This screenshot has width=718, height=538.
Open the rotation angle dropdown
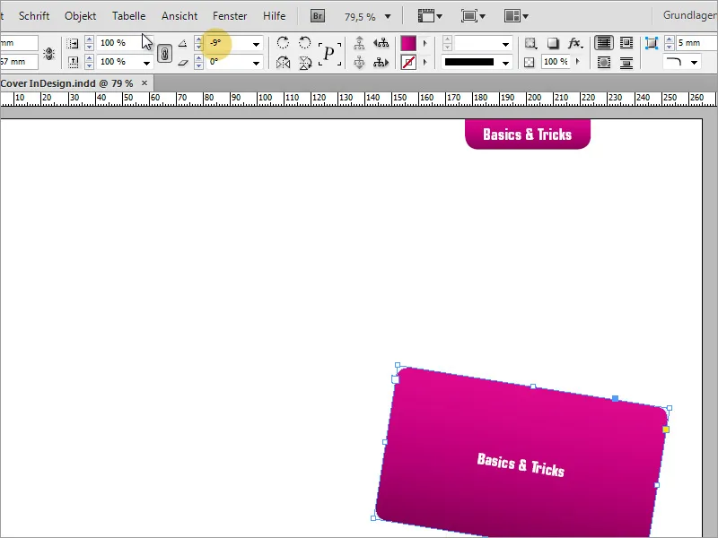(x=256, y=44)
